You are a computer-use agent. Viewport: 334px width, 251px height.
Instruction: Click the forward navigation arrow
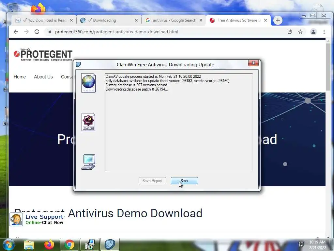click(x=26, y=32)
